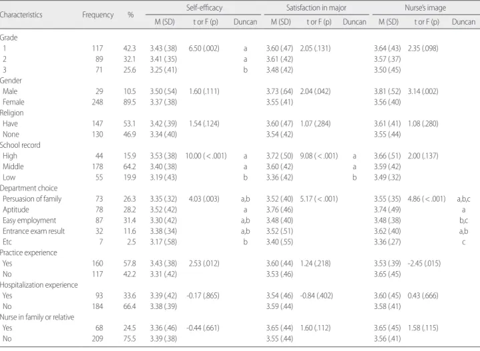Click the 'High' school record row label
Image resolution: width=480 pixels, height=351 pixels.
click(10, 156)
